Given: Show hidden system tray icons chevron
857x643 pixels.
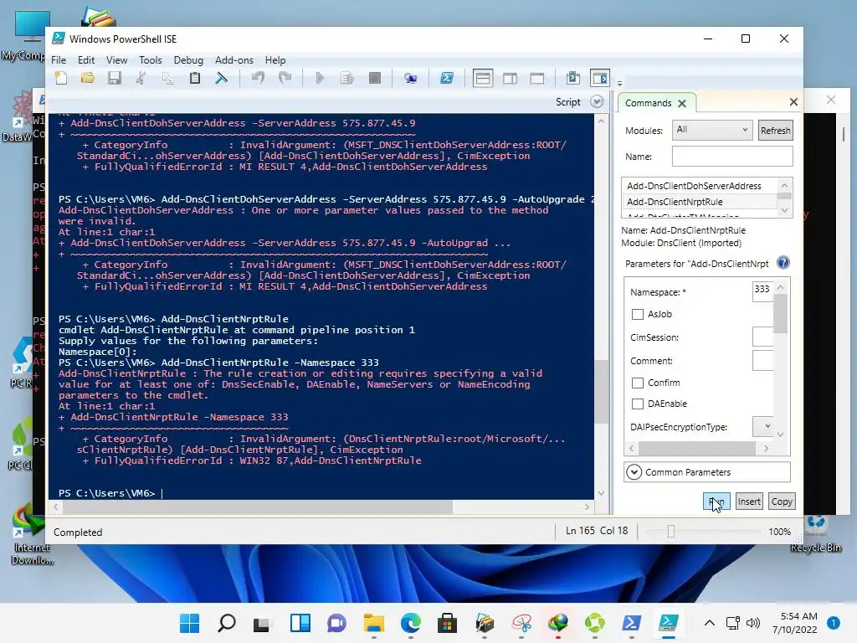Looking at the screenshot, I should [x=709, y=623].
